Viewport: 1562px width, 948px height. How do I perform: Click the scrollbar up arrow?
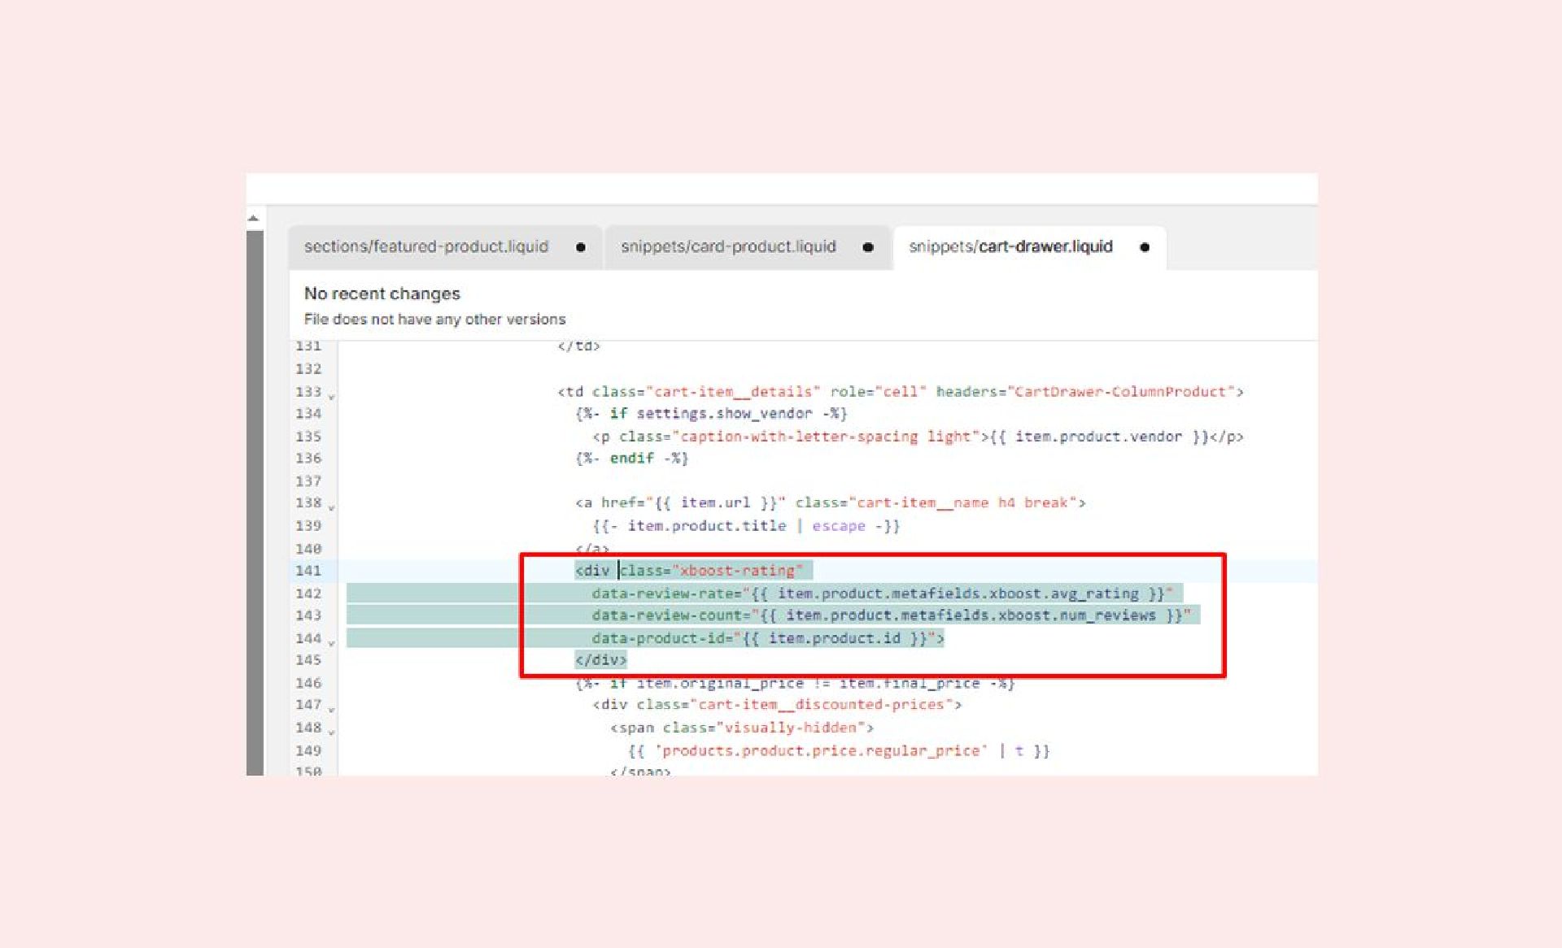click(x=254, y=219)
